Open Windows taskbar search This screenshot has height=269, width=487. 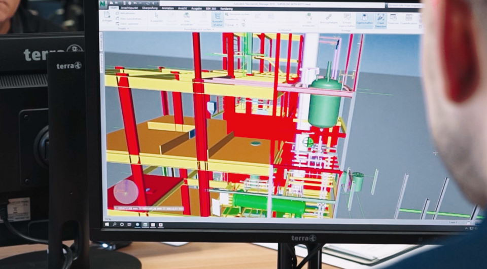[115, 223]
